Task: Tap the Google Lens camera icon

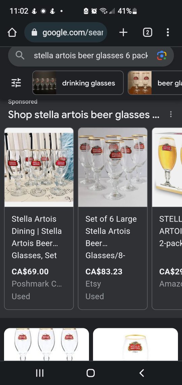Action: pos(162,56)
